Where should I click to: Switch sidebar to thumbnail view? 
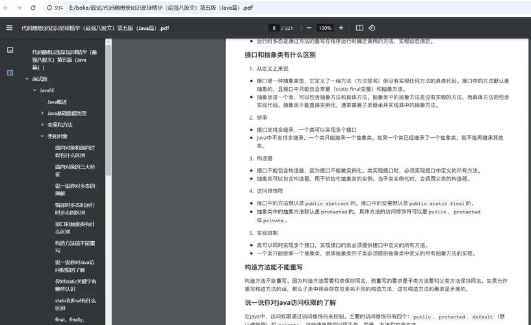(x=10, y=50)
